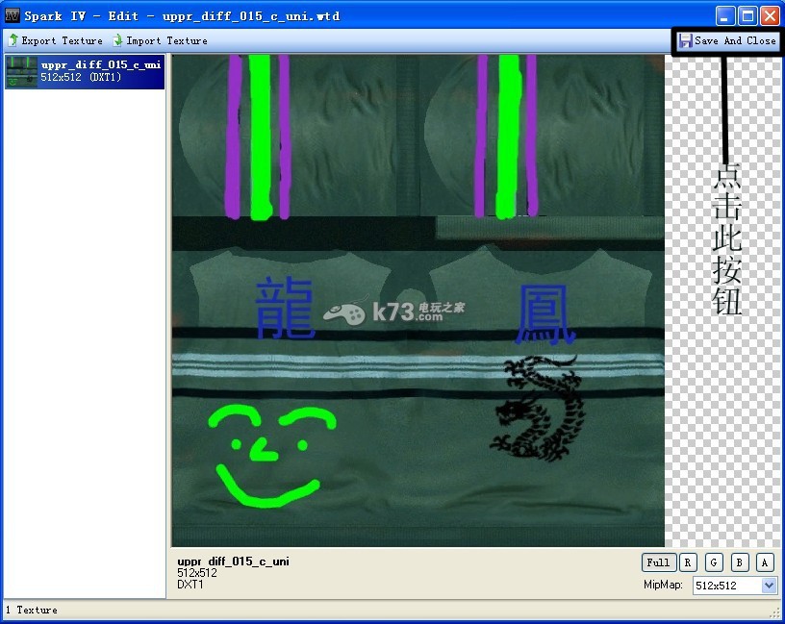The image size is (785, 624).
Task: Toggle the A alpha channel view
Action: click(764, 562)
